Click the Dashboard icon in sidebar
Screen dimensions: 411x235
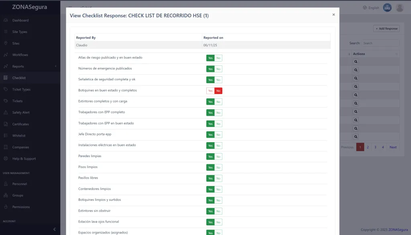6,20
